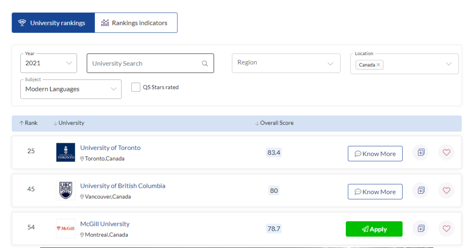The image size is (465, 248).
Task: Favorite University of British Columbia with heart
Action: pos(446,190)
